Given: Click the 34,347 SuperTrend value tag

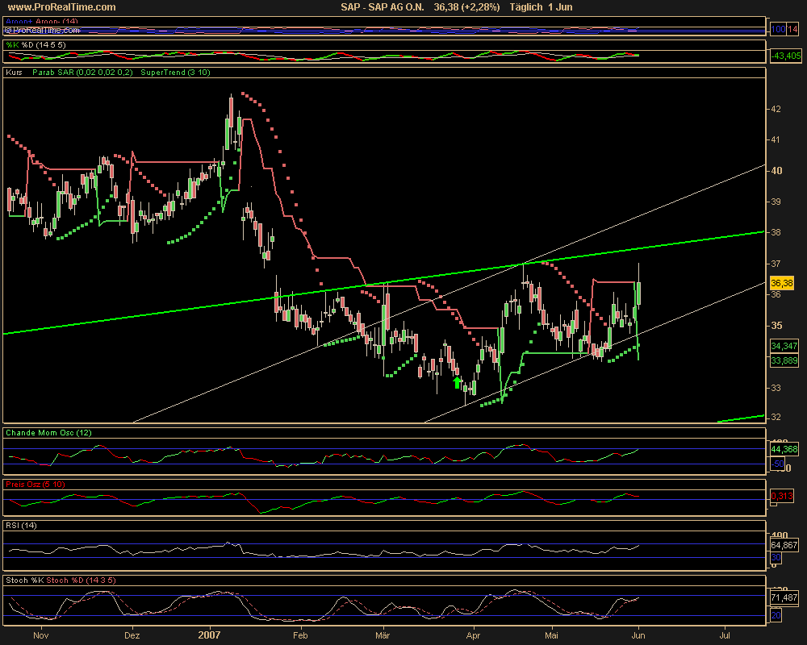Looking at the screenshot, I should pyautogui.click(x=784, y=345).
